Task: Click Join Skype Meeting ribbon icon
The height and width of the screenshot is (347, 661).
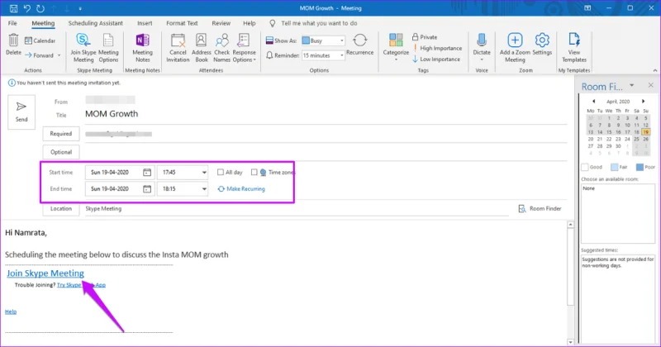Action: click(x=83, y=48)
